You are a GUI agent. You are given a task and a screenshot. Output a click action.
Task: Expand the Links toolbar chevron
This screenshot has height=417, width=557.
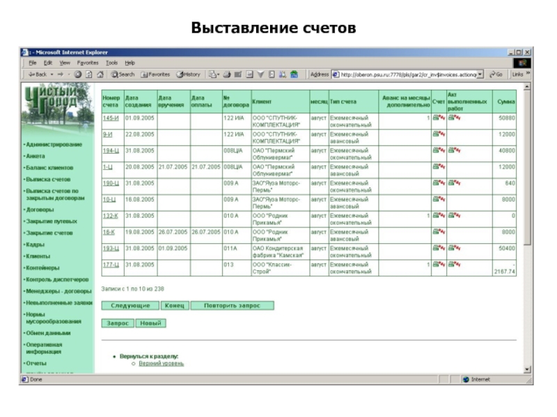527,74
